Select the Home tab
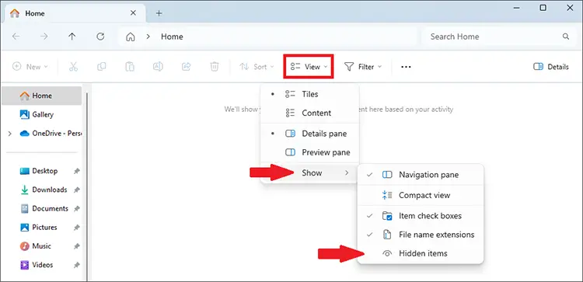 (x=74, y=13)
